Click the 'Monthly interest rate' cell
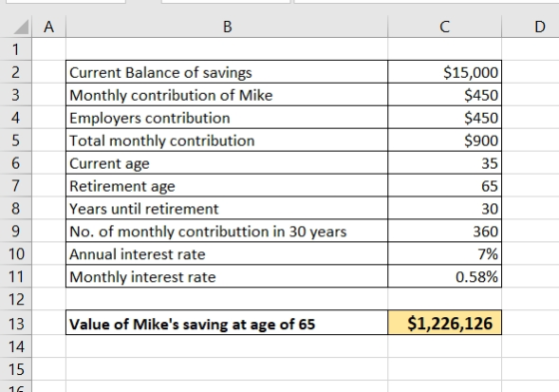The height and width of the screenshot is (392, 559). click(227, 276)
